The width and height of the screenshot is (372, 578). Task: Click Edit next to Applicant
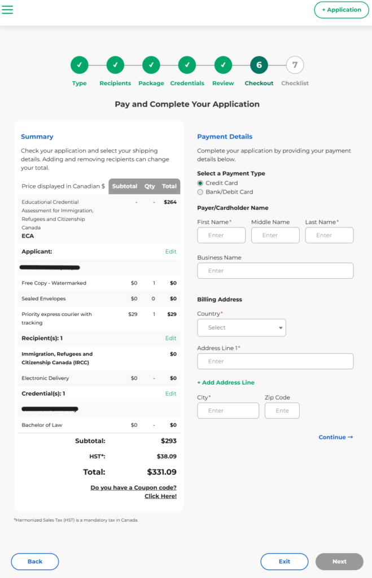point(170,252)
